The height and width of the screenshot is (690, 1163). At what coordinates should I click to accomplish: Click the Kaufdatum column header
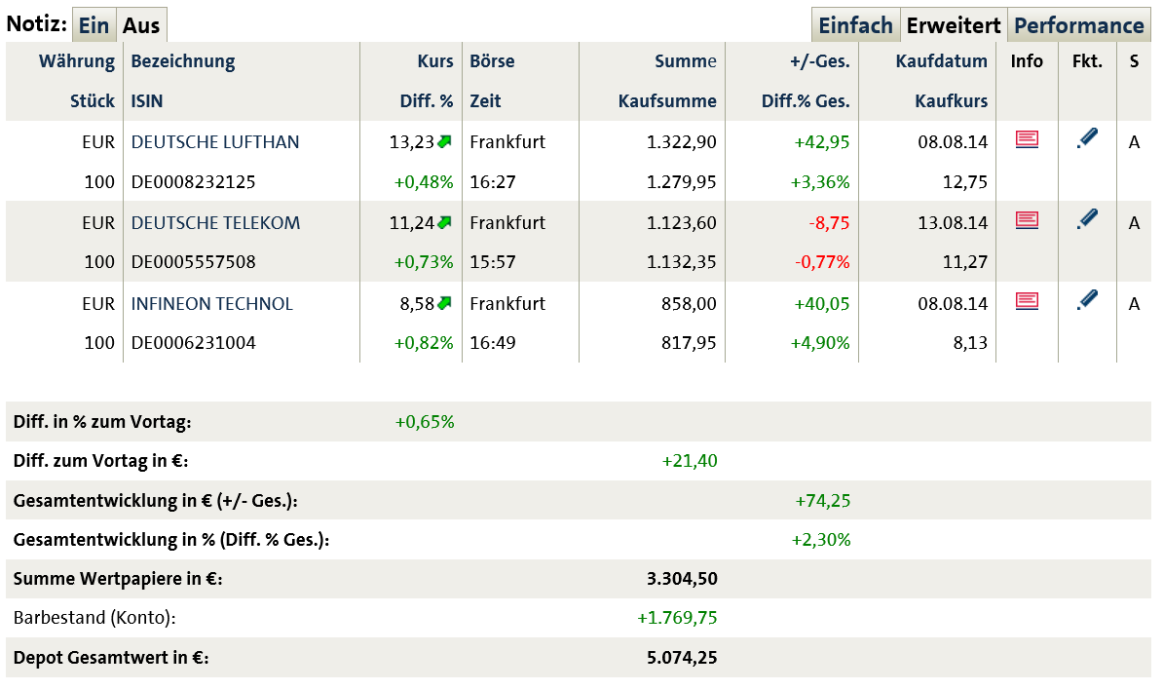coord(941,61)
